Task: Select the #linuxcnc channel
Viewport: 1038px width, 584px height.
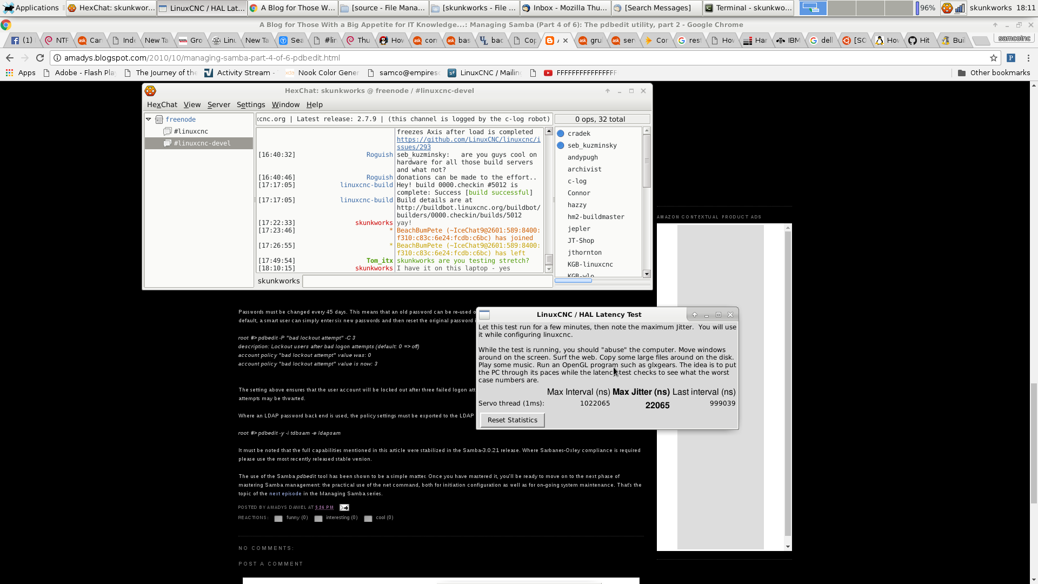Action: [191, 131]
